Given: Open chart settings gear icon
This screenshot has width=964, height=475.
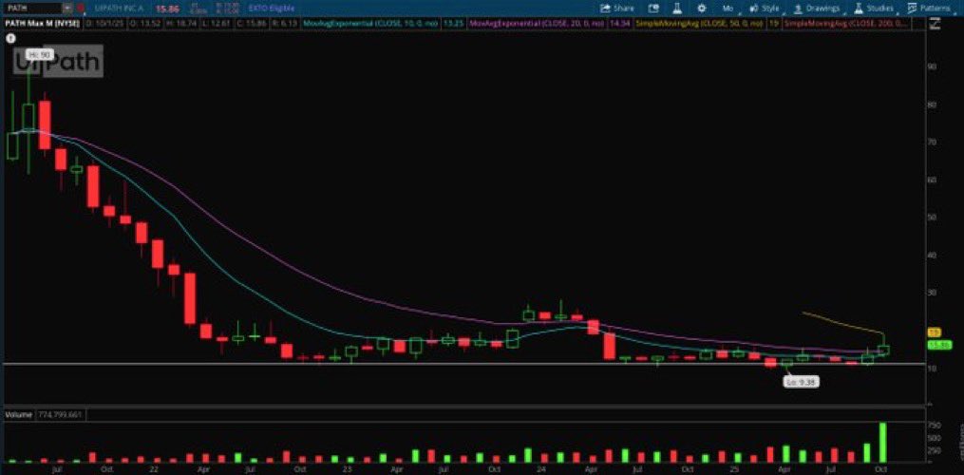Looking at the screenshot, I should click(x=702, y=8).
